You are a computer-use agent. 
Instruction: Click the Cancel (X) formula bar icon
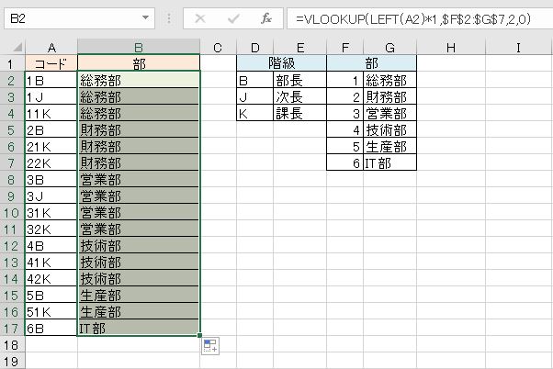200,18
